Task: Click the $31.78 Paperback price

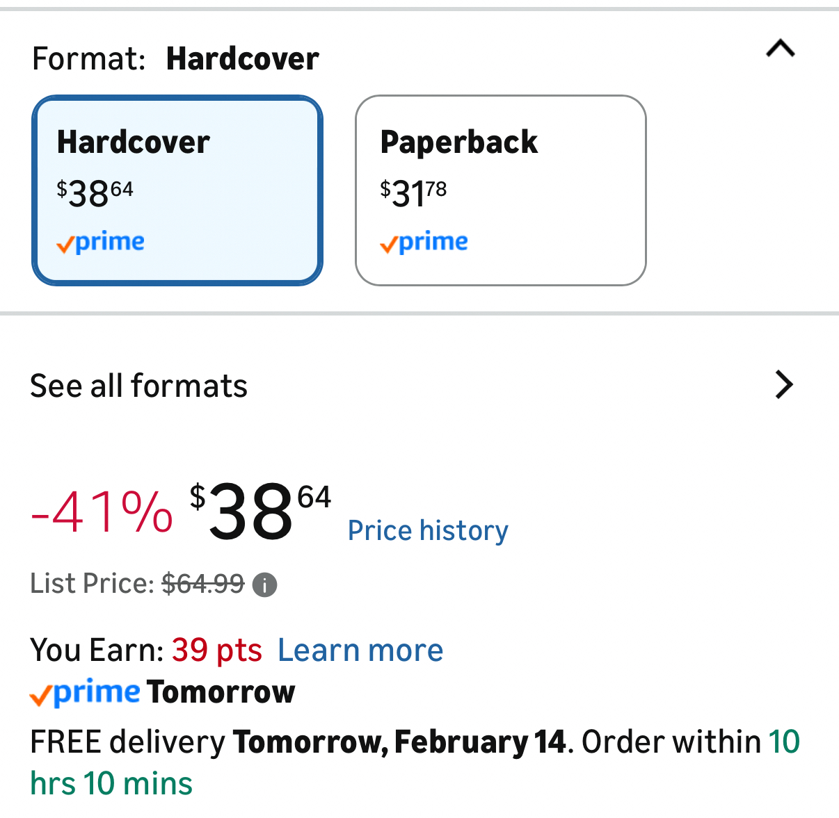Action: [413, 193]
